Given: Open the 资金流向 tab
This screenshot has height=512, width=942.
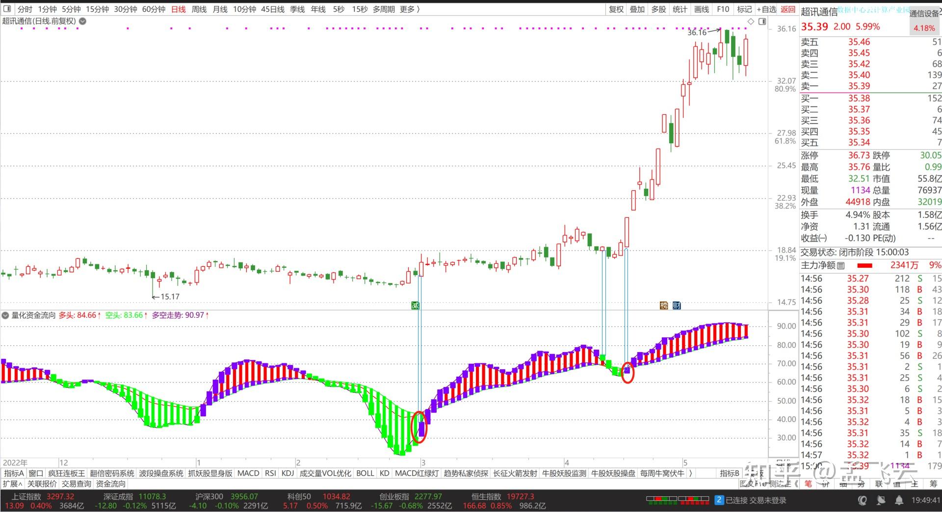Looking at the screenshot, I should pyautogui.click(x=111, y=484).
